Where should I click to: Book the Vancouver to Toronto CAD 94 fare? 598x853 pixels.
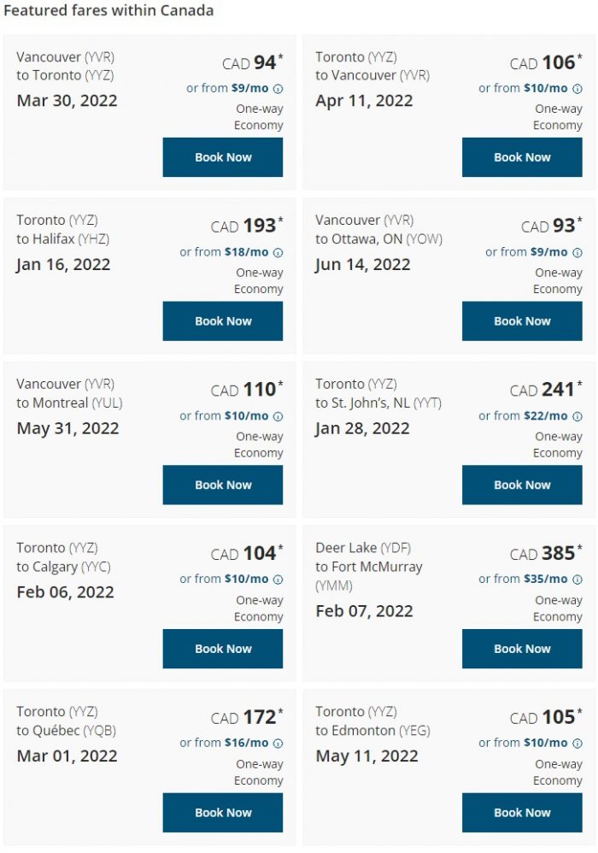tap(223, 157)
